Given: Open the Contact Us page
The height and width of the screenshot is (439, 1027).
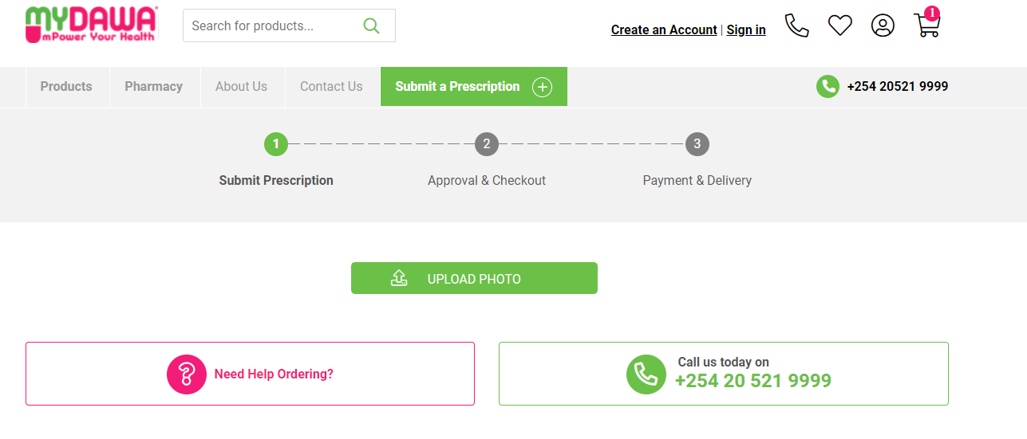Looking at the screenshot, I should (x=331, y=87).
